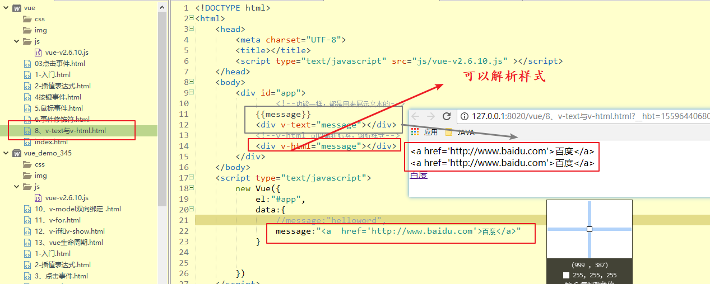Viewport: 710px width, 284px height.
Task: Open the 应用 apps bookmark
Action: coord(424,132)
